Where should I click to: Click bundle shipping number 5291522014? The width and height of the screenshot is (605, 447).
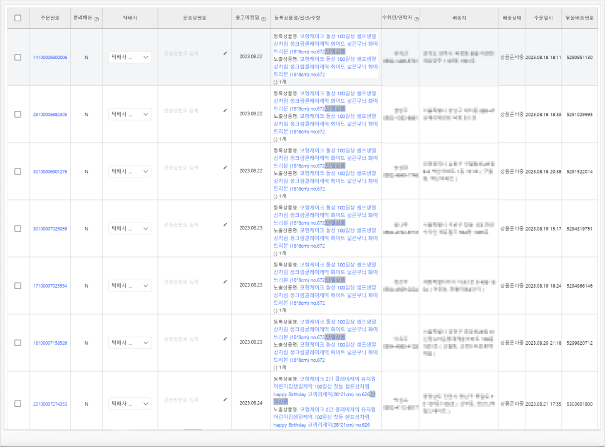(x=579, y=172)
